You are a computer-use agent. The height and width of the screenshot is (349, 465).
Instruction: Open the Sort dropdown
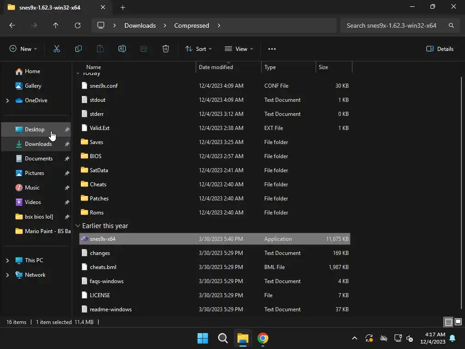click(x=198, y=49)
